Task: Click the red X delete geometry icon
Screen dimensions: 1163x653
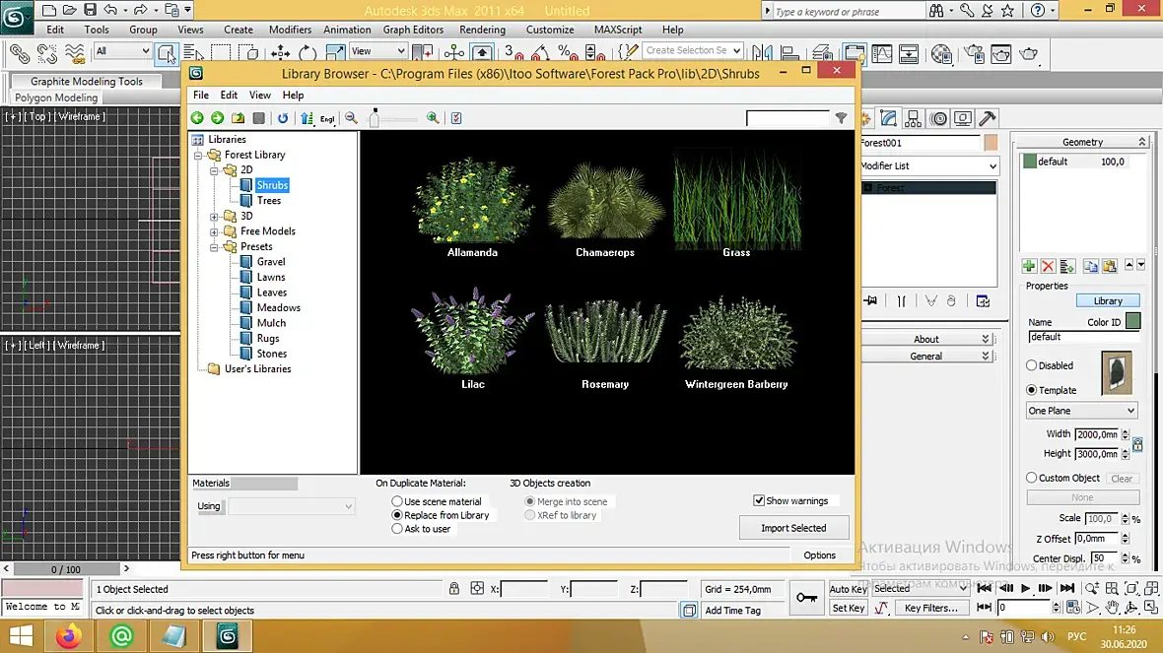Action: point(1048,266)
